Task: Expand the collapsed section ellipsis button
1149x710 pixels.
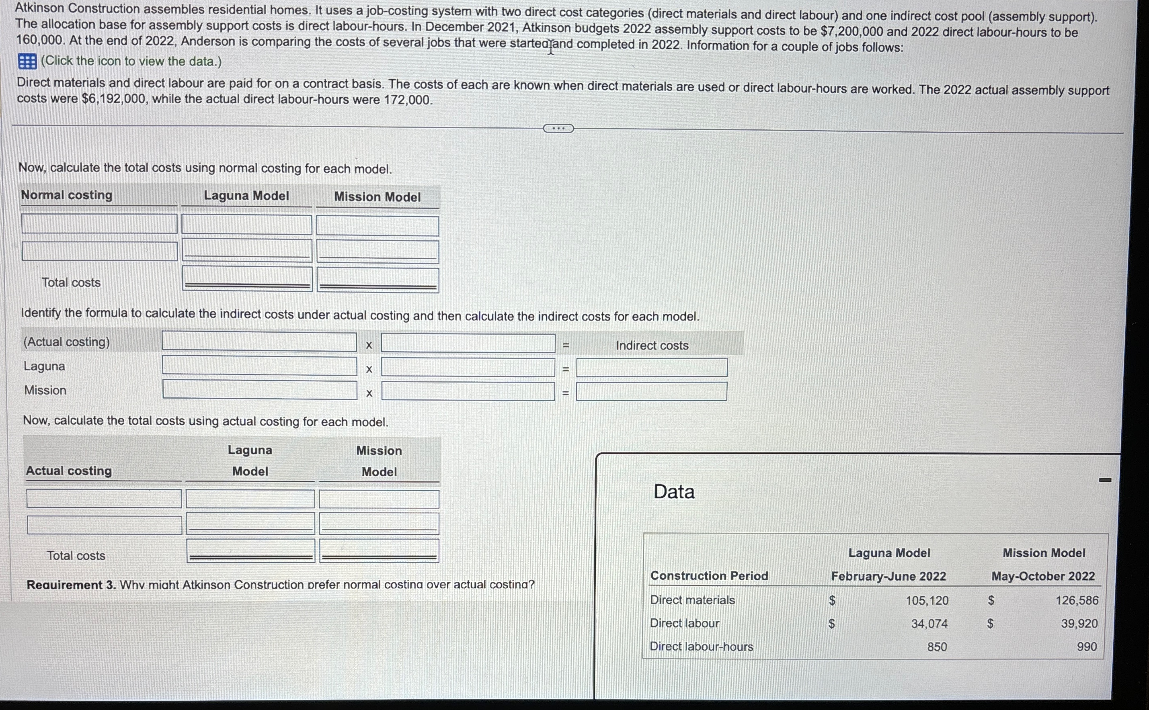Action: 558,128
